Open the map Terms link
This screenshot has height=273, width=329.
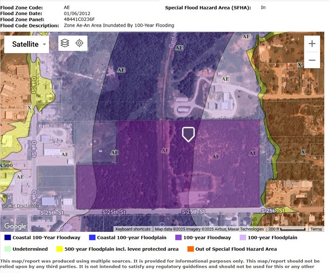pyautogui.click(x=316, y=229)
